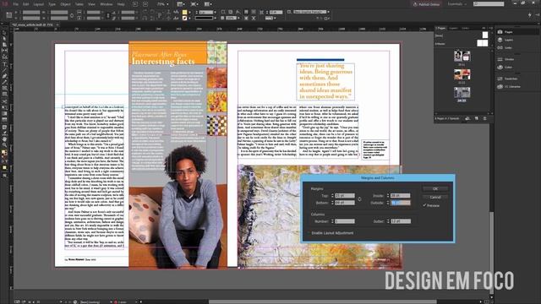Viewport: 541px width, 304px height.
Task: Select the Pencil tool in Tools panel
Action: point(4,83)
